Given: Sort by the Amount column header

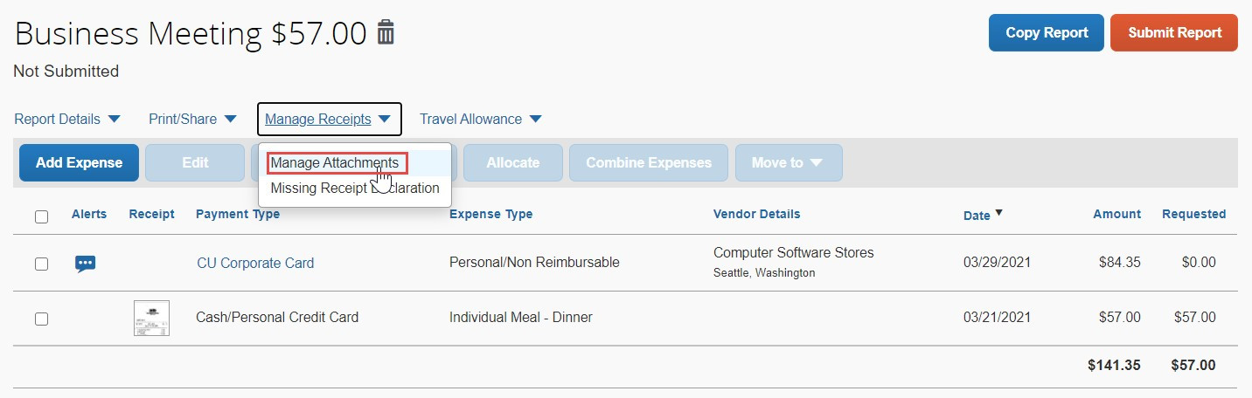Looking at the screenshot, I should click(1116, 214).
